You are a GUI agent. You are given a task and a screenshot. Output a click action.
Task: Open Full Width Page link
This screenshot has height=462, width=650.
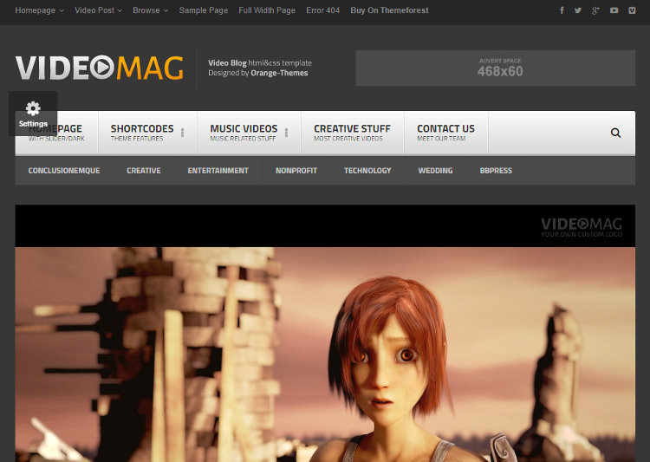(x=267, y=10)
